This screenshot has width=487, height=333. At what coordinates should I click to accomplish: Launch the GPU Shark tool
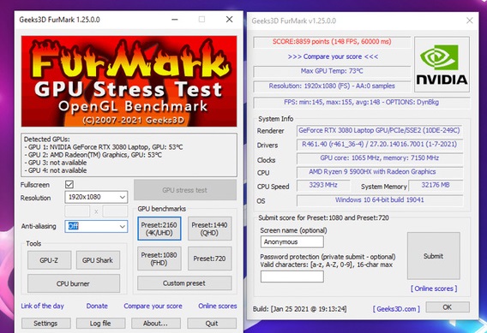(98, 260)
